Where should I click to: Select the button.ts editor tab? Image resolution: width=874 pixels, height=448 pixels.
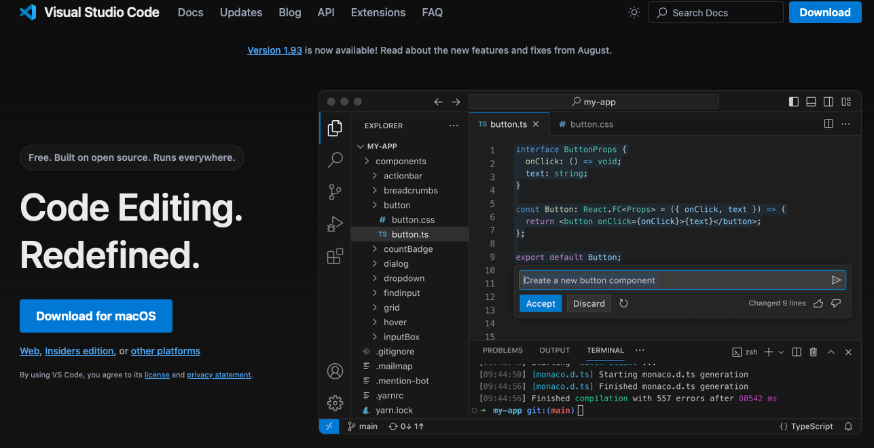pos(509,124)
